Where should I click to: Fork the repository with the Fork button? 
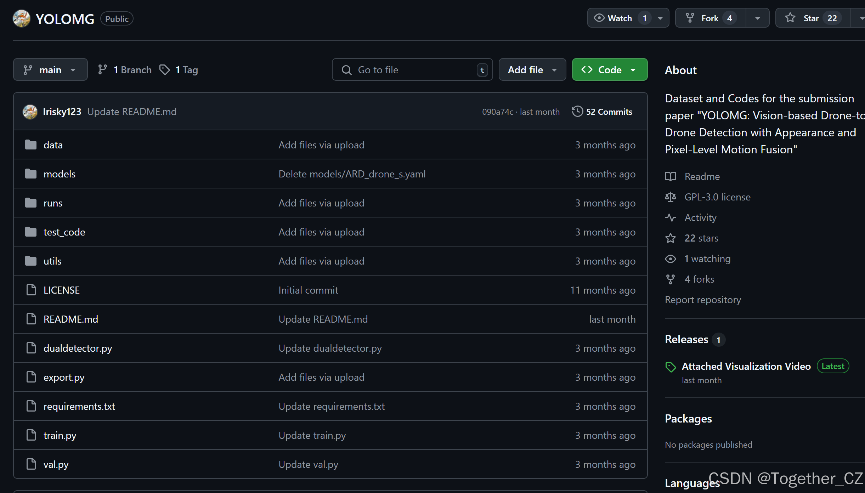pos(710,18)
